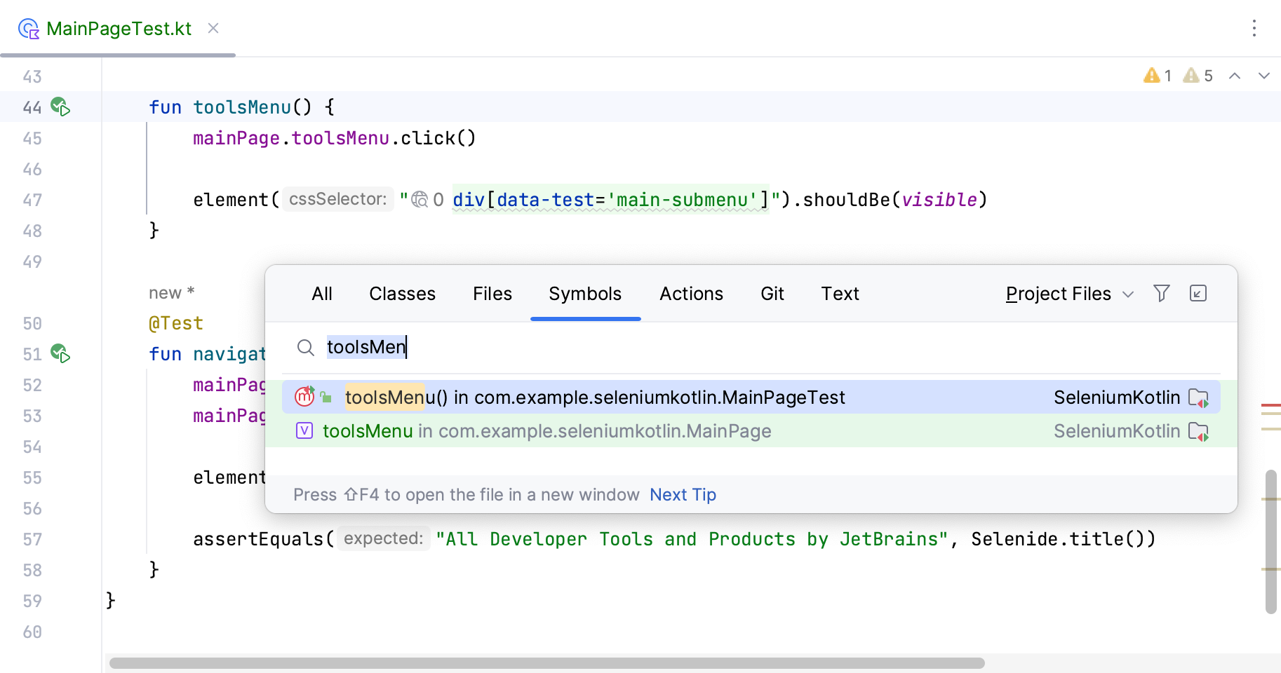The width and height of the screenshot is (1281, 673).
Task: Open file location icon next to first SeleniumKotlin entry
Action: [x=1199, y=397]
